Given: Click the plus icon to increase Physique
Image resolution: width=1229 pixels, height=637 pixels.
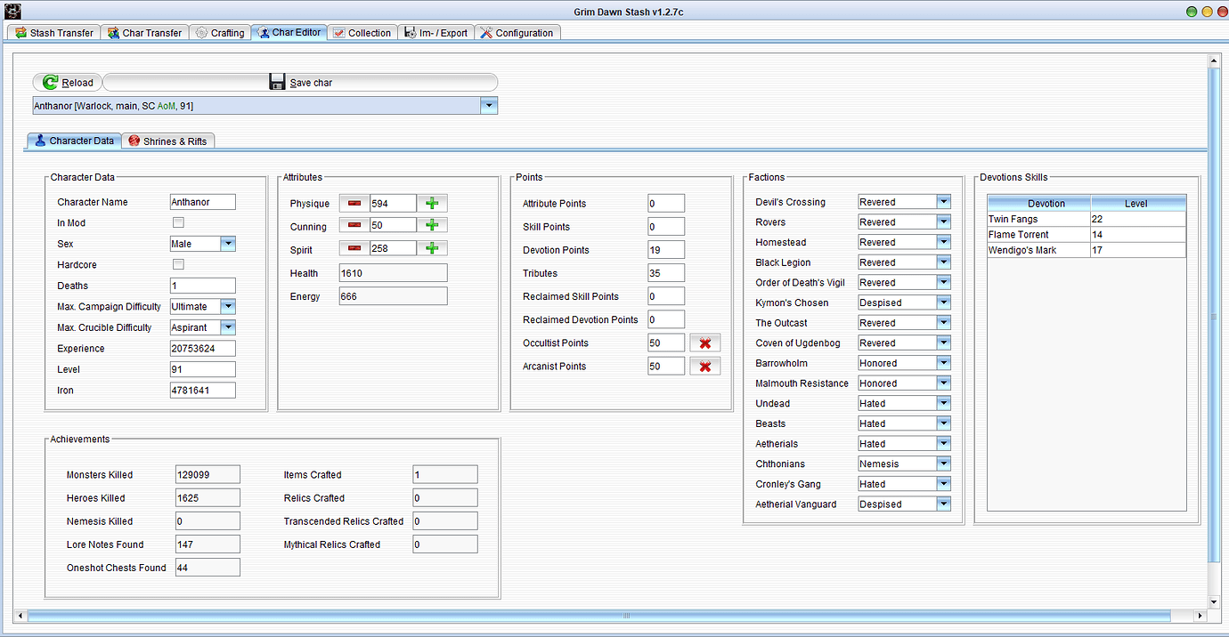Looking at the screenshot, I should tap(432, 203).
